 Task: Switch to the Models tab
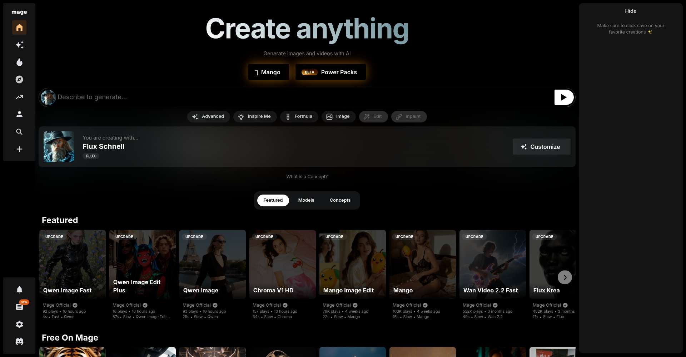[306, 200]
